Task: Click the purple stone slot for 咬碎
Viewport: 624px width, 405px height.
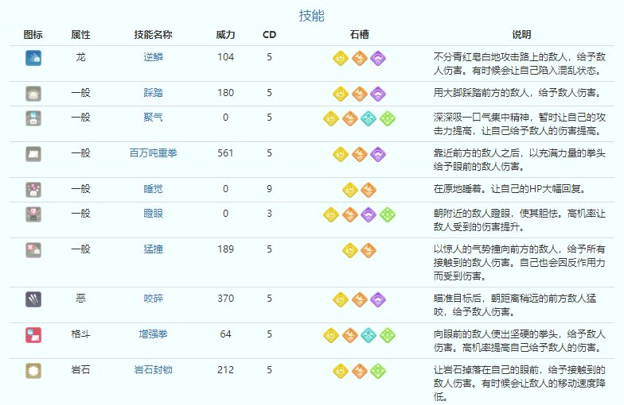Action: (378, 300)
